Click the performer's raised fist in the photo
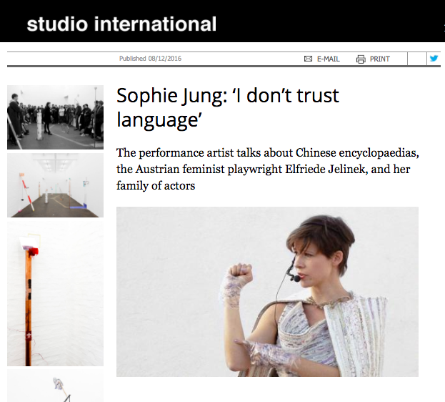The height and width of the screenshot is (402, 445). pyautogui.click(x=241, y=273)
